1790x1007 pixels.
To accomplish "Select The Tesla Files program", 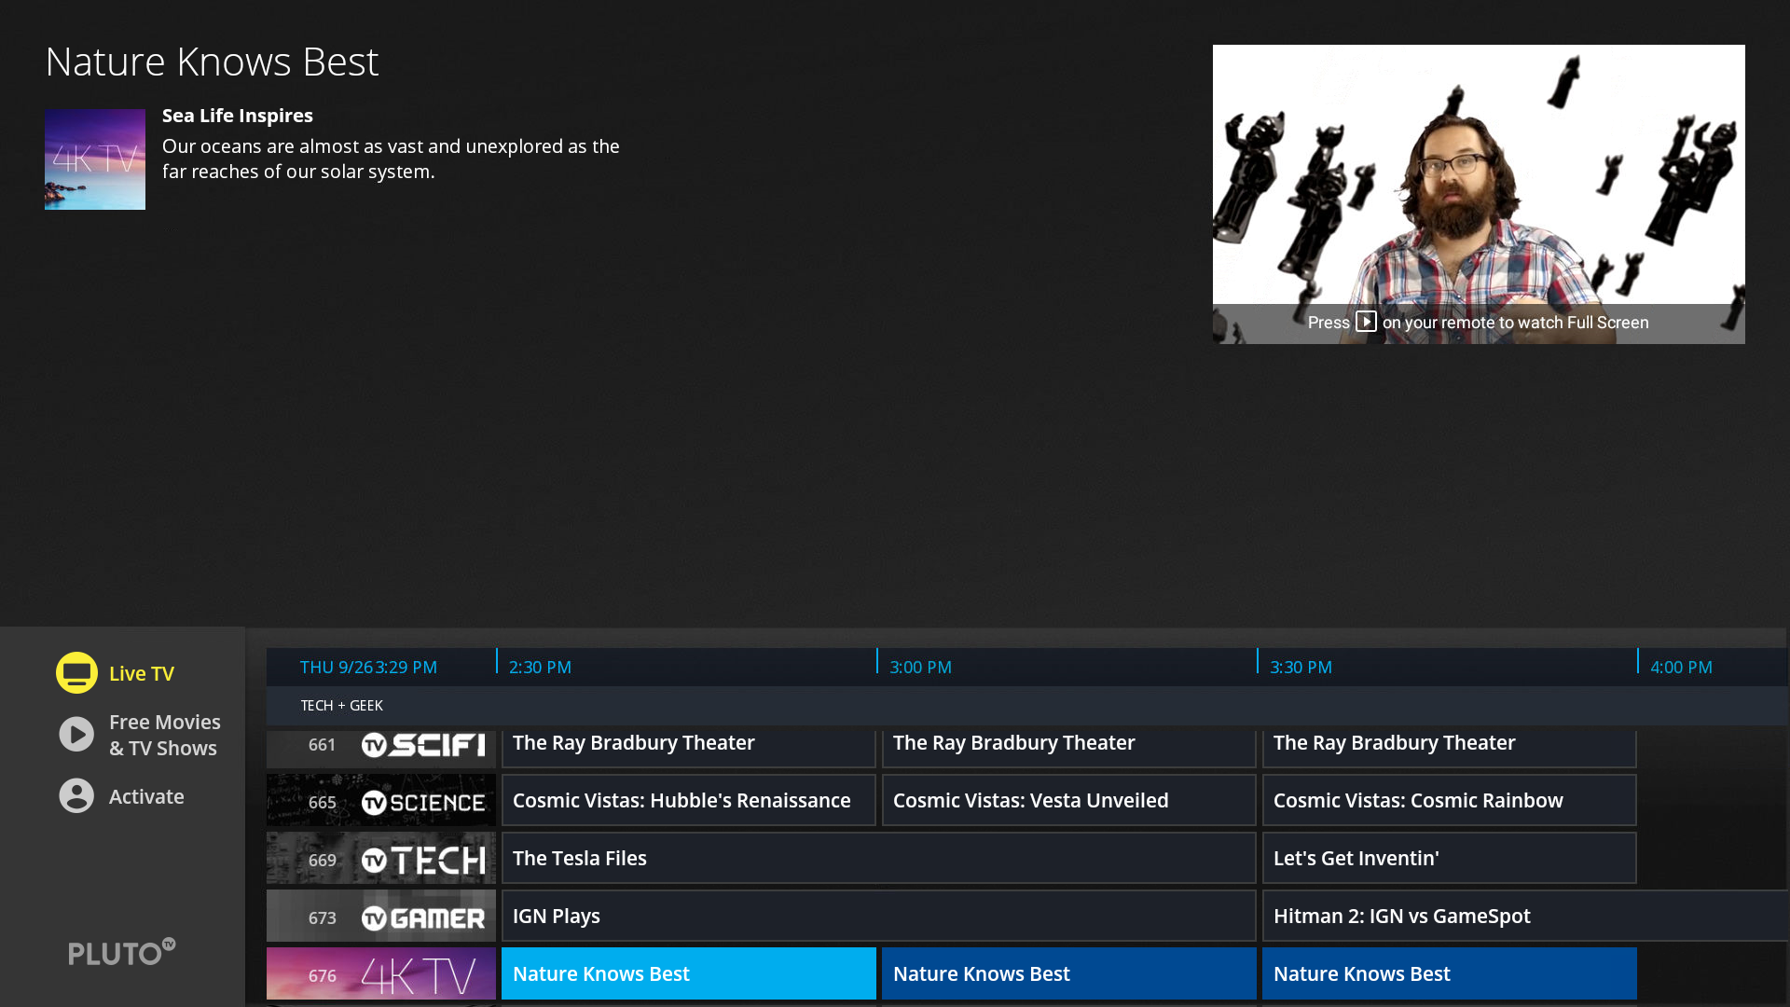I will (879, 858).
